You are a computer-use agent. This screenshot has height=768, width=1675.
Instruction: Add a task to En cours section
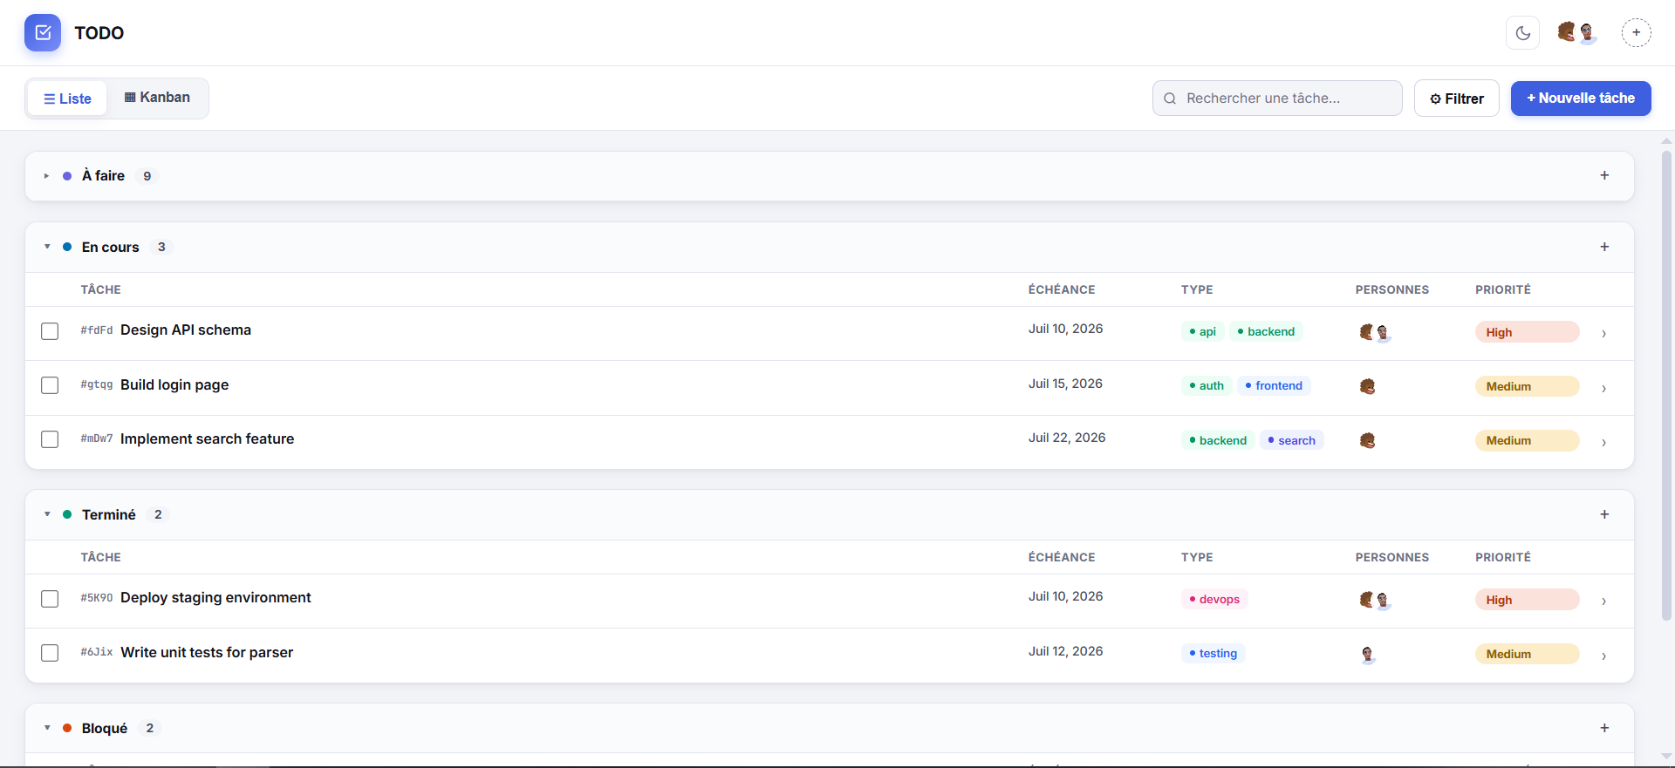tap(1604, 247)
